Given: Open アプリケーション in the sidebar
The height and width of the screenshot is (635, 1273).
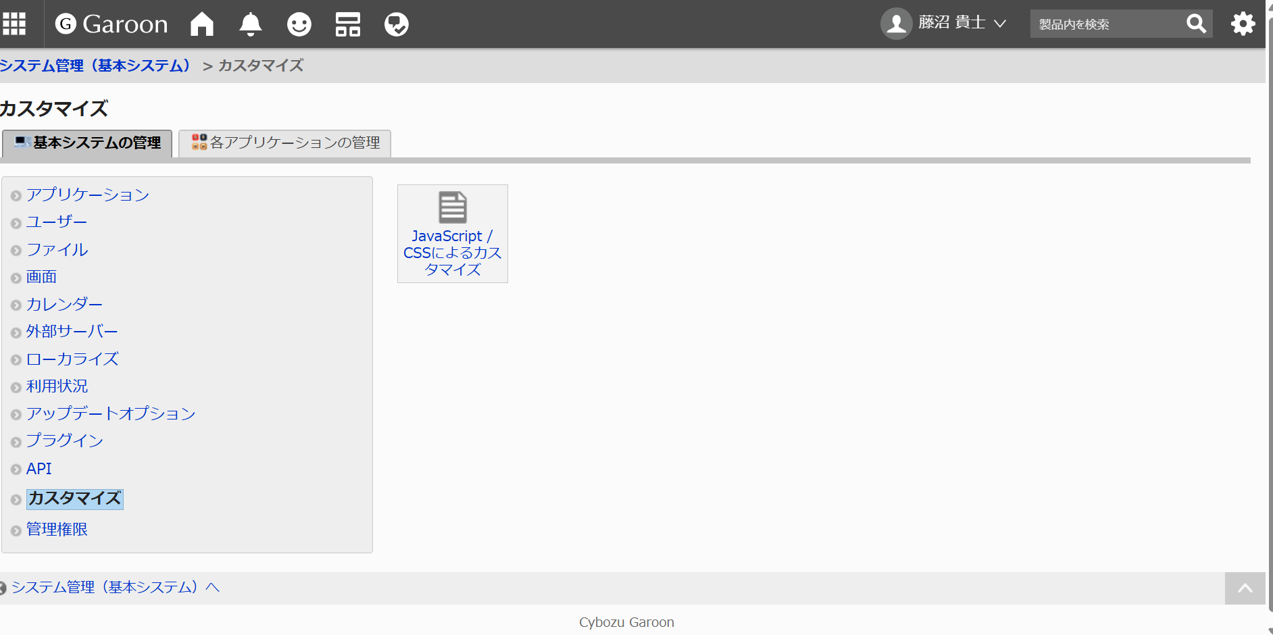Looking at the screenshot, I should pyautogui.click(x=88, y=195).
